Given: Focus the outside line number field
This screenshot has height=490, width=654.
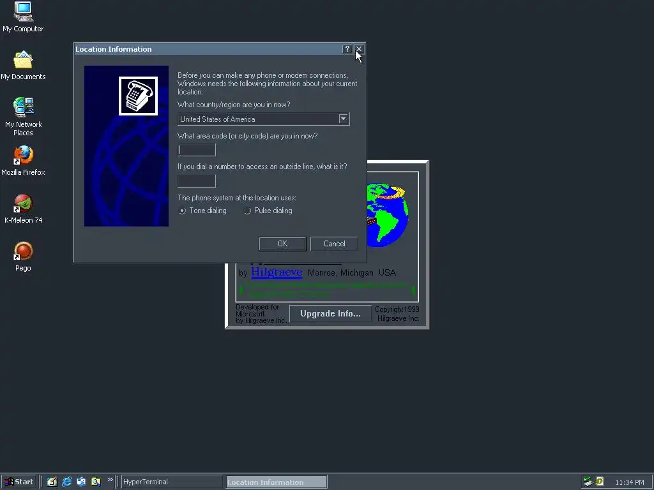Looking at the screenshot, I should (x=197, y=181).
